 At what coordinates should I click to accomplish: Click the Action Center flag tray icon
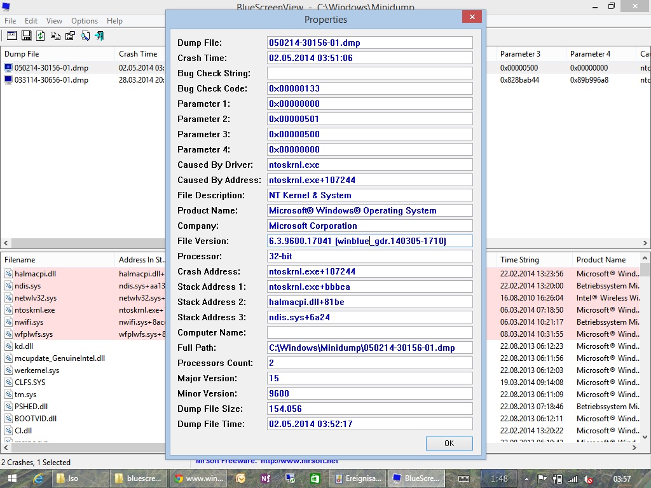(542, 479)
